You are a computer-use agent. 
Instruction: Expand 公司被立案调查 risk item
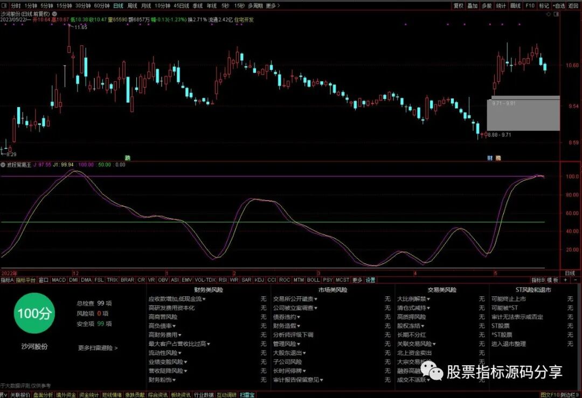(295, 308)
